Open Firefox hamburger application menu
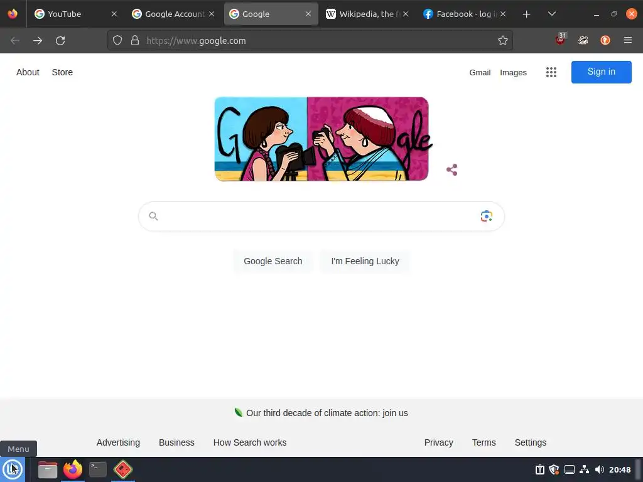Viewport: 643px width, 482px height. (x=628, y=40)
